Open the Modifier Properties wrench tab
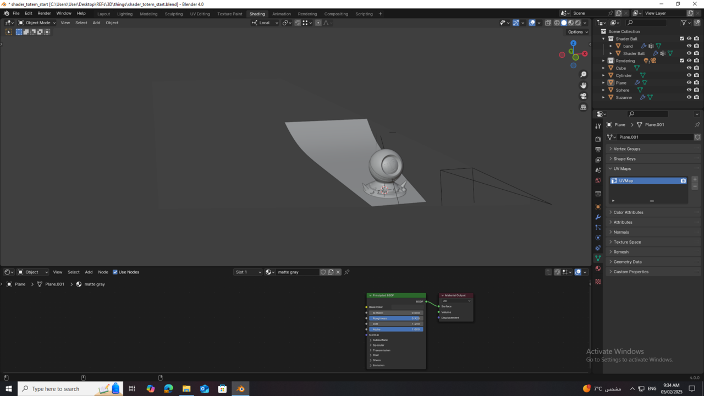 598,217
